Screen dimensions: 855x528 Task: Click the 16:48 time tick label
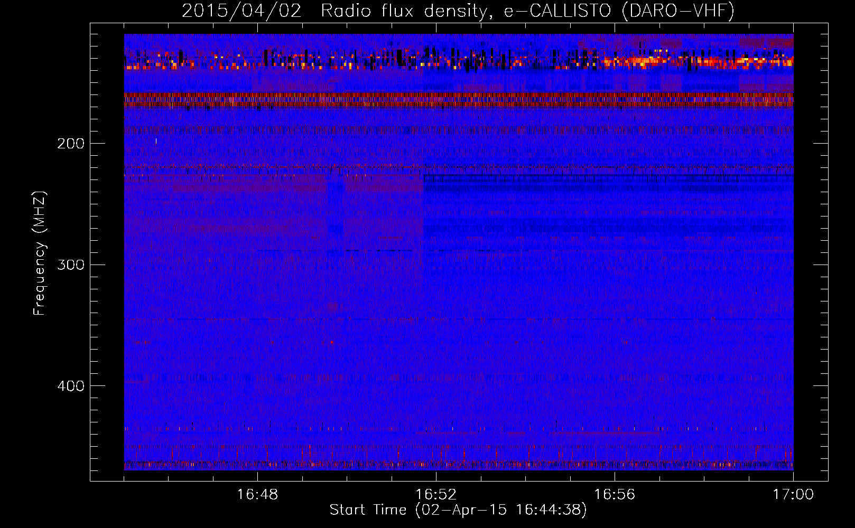pyautogui.click(x=257, y=495)
